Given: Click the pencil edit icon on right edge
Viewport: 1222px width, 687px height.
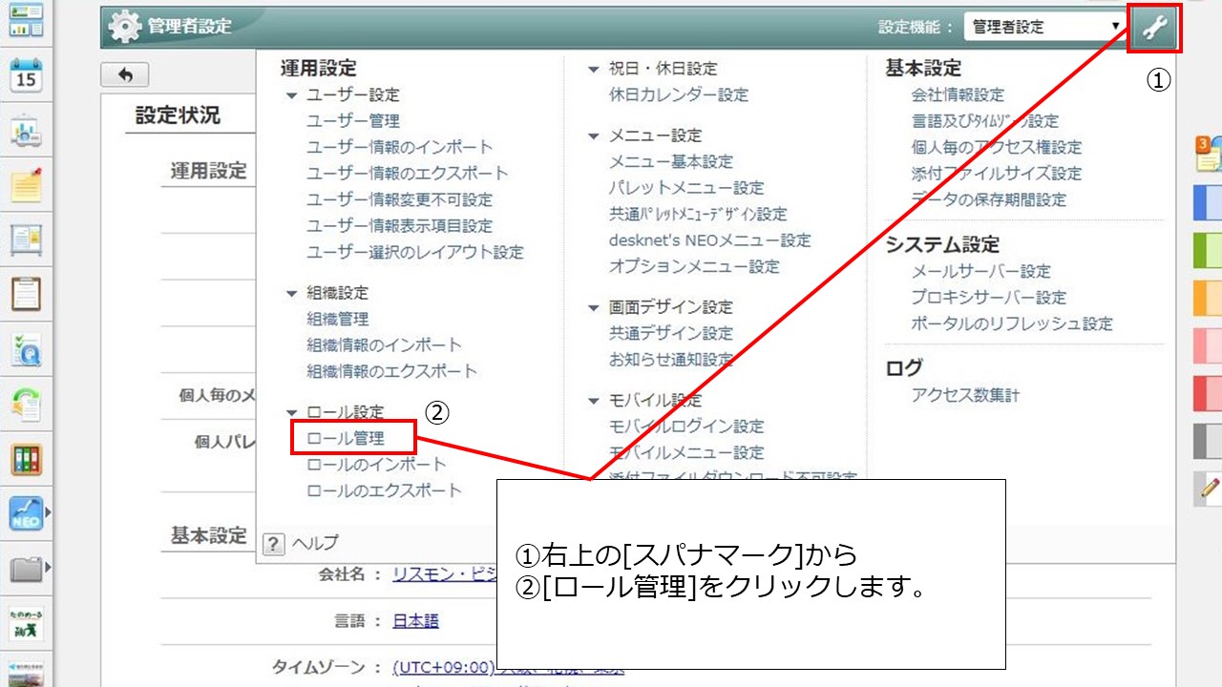Looking at the screenshot, I should 1209,489.
